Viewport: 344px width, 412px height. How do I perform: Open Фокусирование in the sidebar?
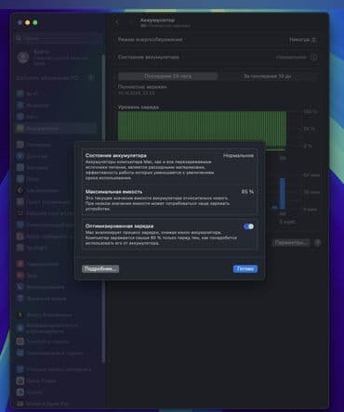(x=56, y=287)
